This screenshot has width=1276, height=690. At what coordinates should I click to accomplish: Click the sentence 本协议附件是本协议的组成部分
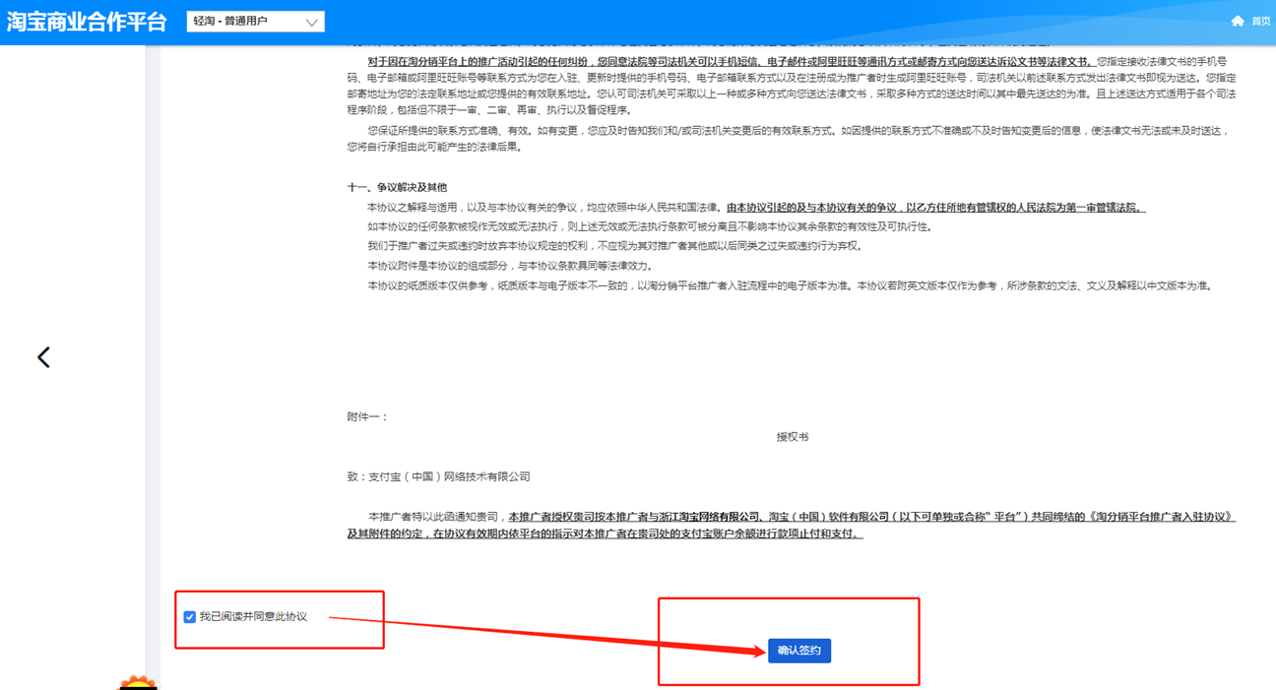point(509,266)
